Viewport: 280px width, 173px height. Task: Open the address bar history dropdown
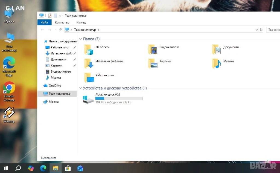click(x=256, y=30)
